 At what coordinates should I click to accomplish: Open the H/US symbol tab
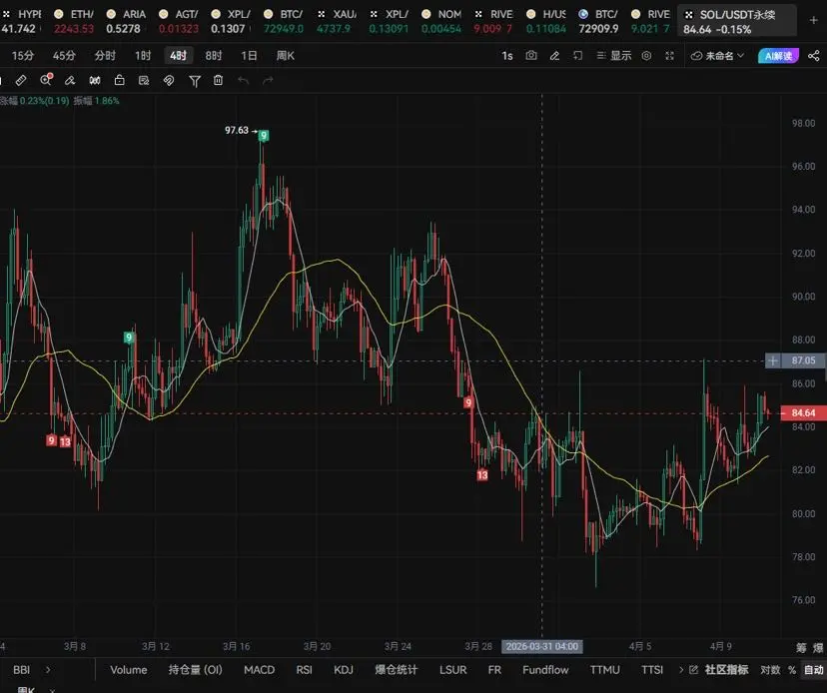click(546, 22)
